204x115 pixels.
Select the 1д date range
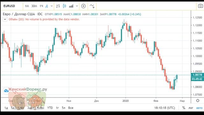pos(6,108)
